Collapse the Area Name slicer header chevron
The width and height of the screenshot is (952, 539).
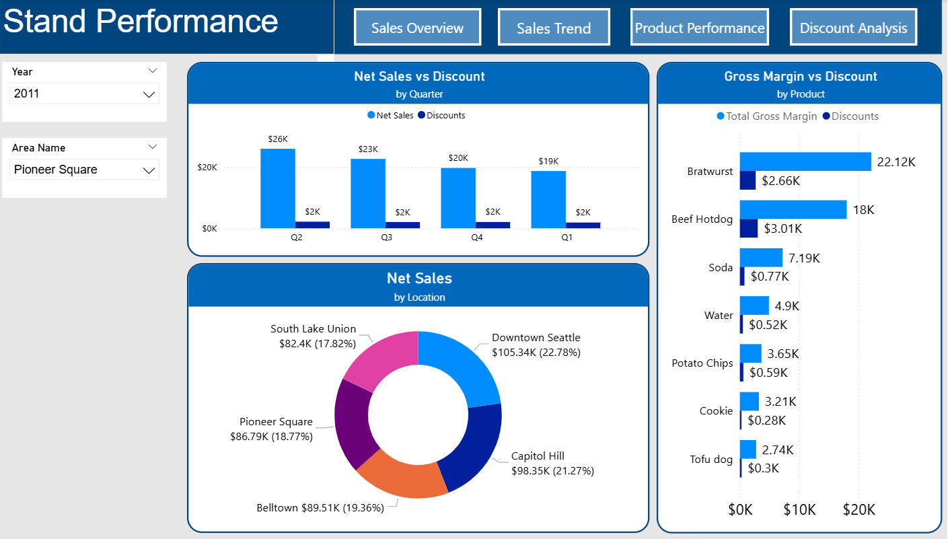coord(153,147)
